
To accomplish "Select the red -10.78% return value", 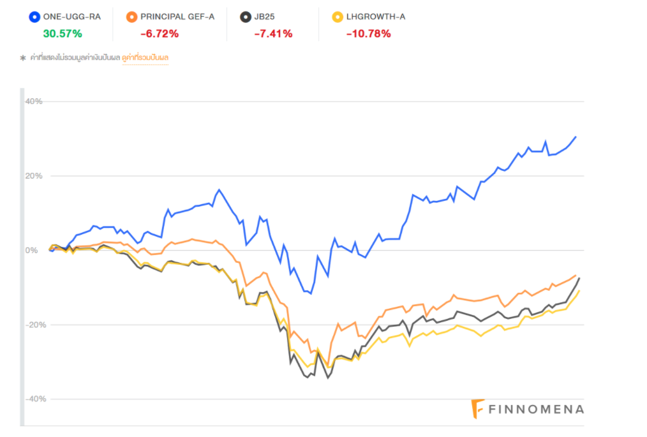I will (368, 33).
